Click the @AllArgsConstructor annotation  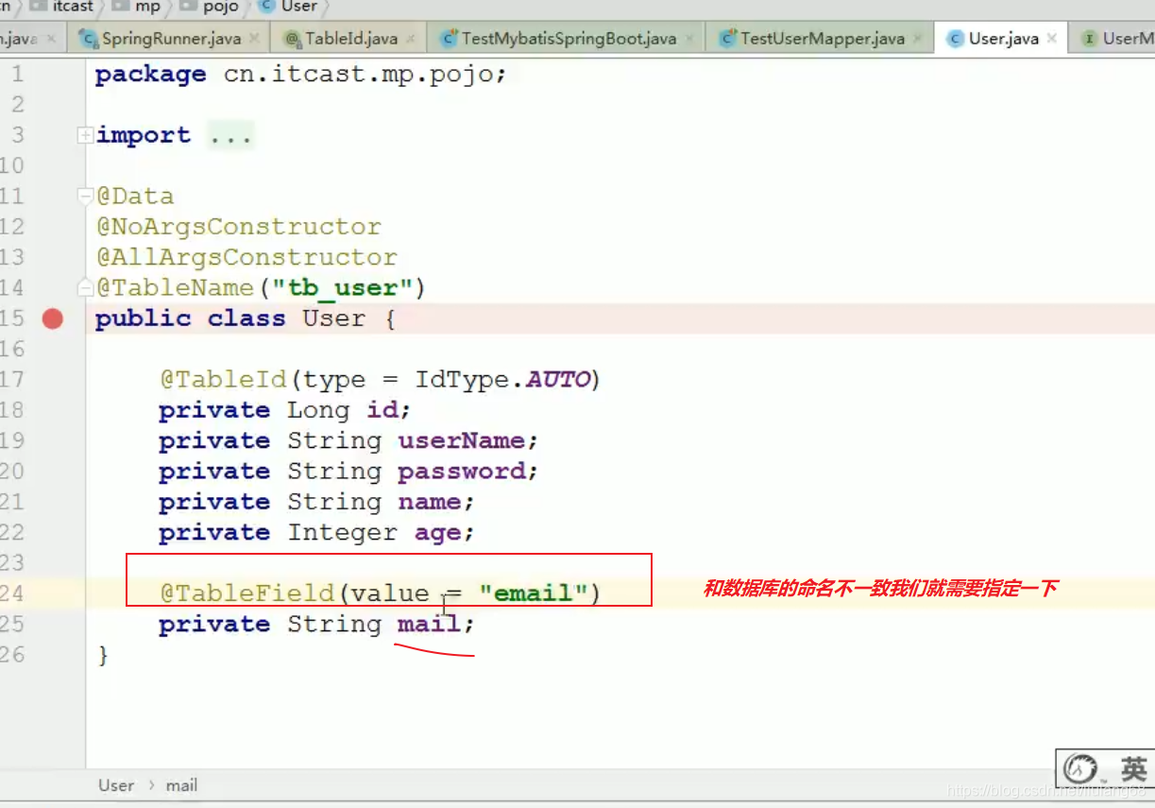246,257
